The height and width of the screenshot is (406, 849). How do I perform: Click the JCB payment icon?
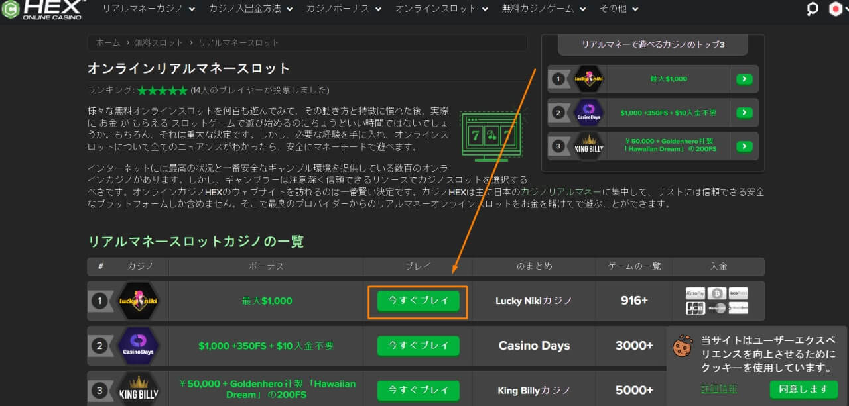coord(695,308)
